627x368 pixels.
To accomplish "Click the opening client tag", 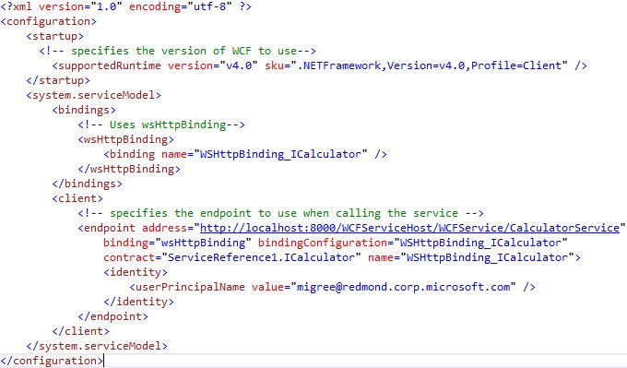I will (x=77, y=198).
